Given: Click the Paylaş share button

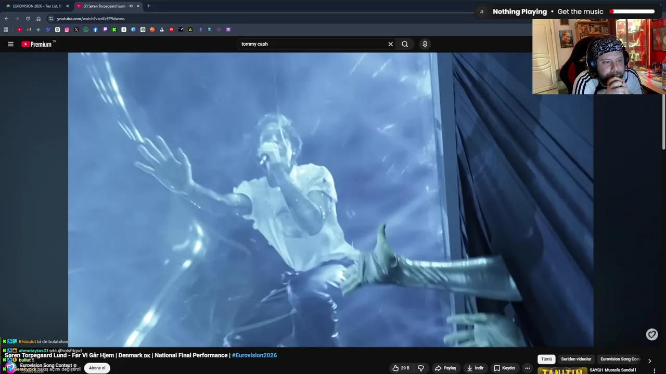Looking at the screenshot, I should point(445,368).
